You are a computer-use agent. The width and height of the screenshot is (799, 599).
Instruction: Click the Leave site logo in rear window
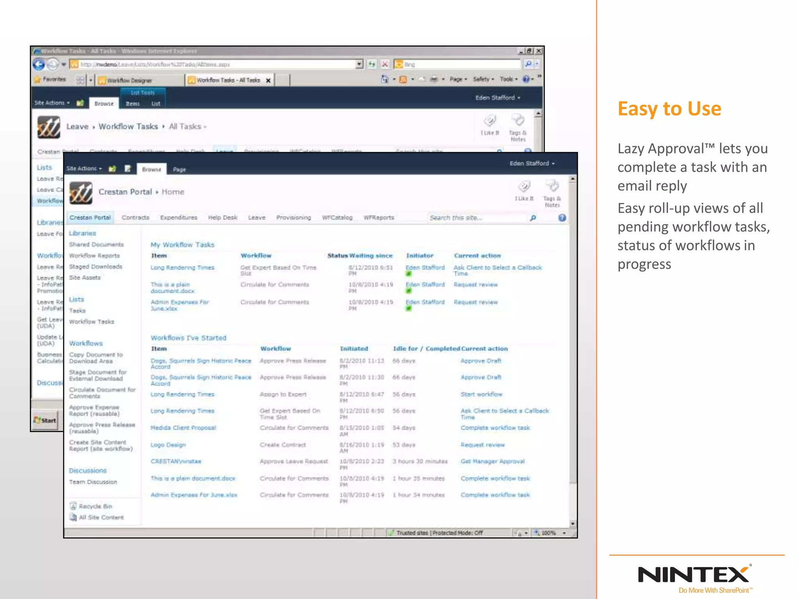[49, 127]
